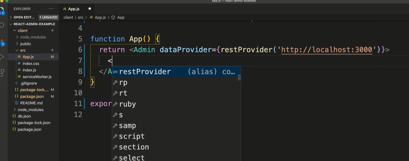Click the function keyword on line 5
409x161 pixels.
tap(108, 39)
